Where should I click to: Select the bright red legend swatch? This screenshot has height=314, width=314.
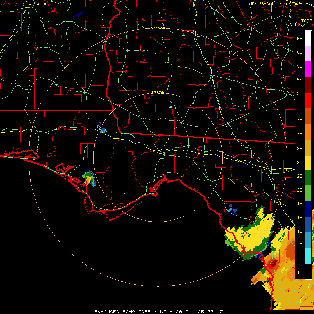pos(308,100)
